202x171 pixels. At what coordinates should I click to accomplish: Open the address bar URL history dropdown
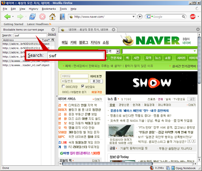(133, 17)
